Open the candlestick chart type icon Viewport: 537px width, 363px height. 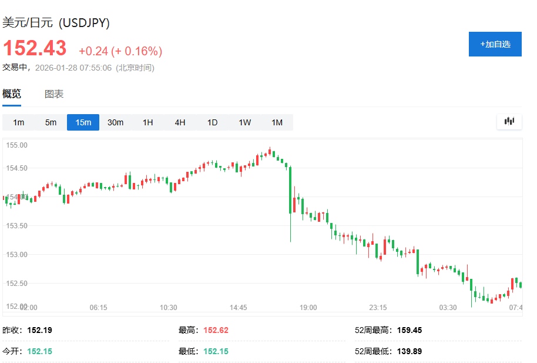509,122
